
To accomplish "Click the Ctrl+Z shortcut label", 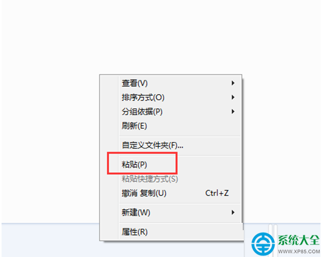I will (x=217, y=193).
